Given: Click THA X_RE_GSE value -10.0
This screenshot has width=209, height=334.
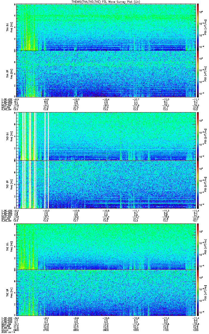Looking at the screenshot, I should 76,99.
